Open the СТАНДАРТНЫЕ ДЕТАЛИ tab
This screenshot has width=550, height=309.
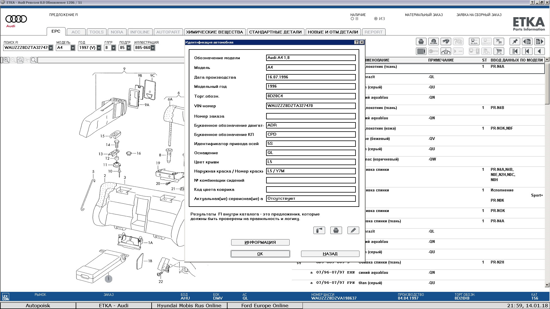(x=275, y=32)
